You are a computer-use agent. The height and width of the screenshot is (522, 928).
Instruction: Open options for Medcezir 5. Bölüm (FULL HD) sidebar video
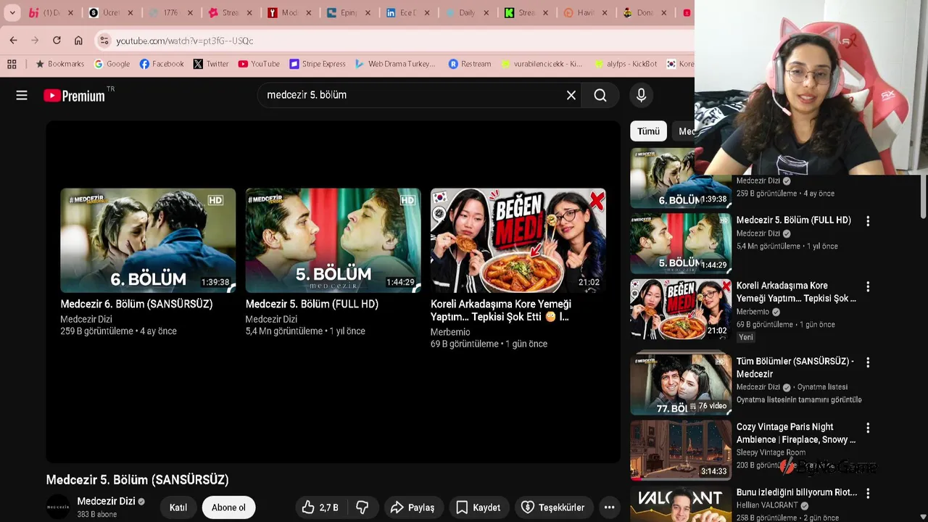click(868, 221)
